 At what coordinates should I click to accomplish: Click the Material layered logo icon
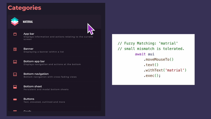(15, 21)
